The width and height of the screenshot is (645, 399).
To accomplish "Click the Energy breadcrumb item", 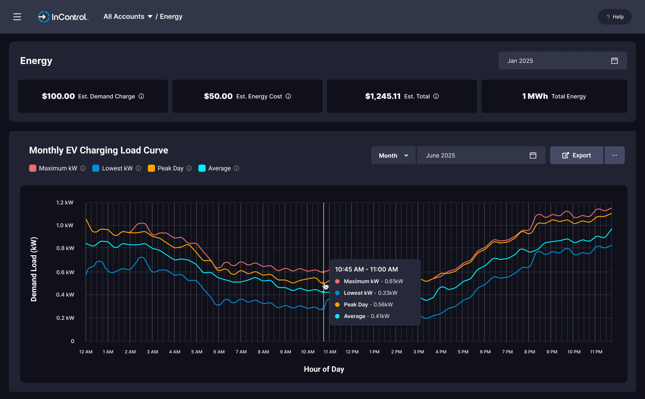I will pyautogui.click(x=171, y=17).
